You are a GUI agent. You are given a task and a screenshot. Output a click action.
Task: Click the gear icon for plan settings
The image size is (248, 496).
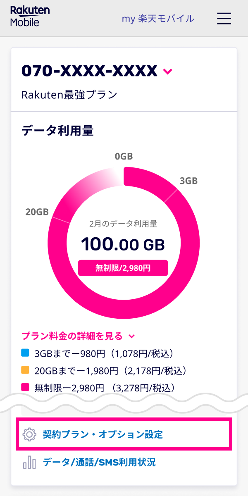coord(29,434)
